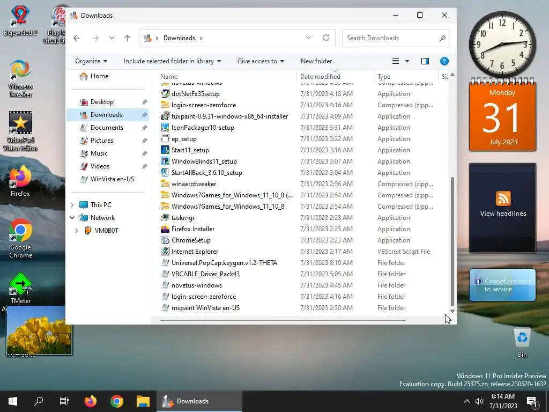The width and height of the screenshot is (549, 412).
Task: Open Videos in the navigation pane
Action: [x=100, y=166]
